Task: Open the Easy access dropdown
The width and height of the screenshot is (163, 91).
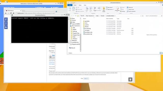Action: 110,9
